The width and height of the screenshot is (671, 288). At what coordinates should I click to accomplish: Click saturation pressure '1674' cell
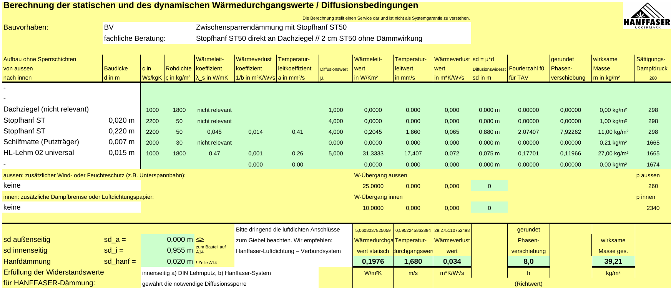653,165
